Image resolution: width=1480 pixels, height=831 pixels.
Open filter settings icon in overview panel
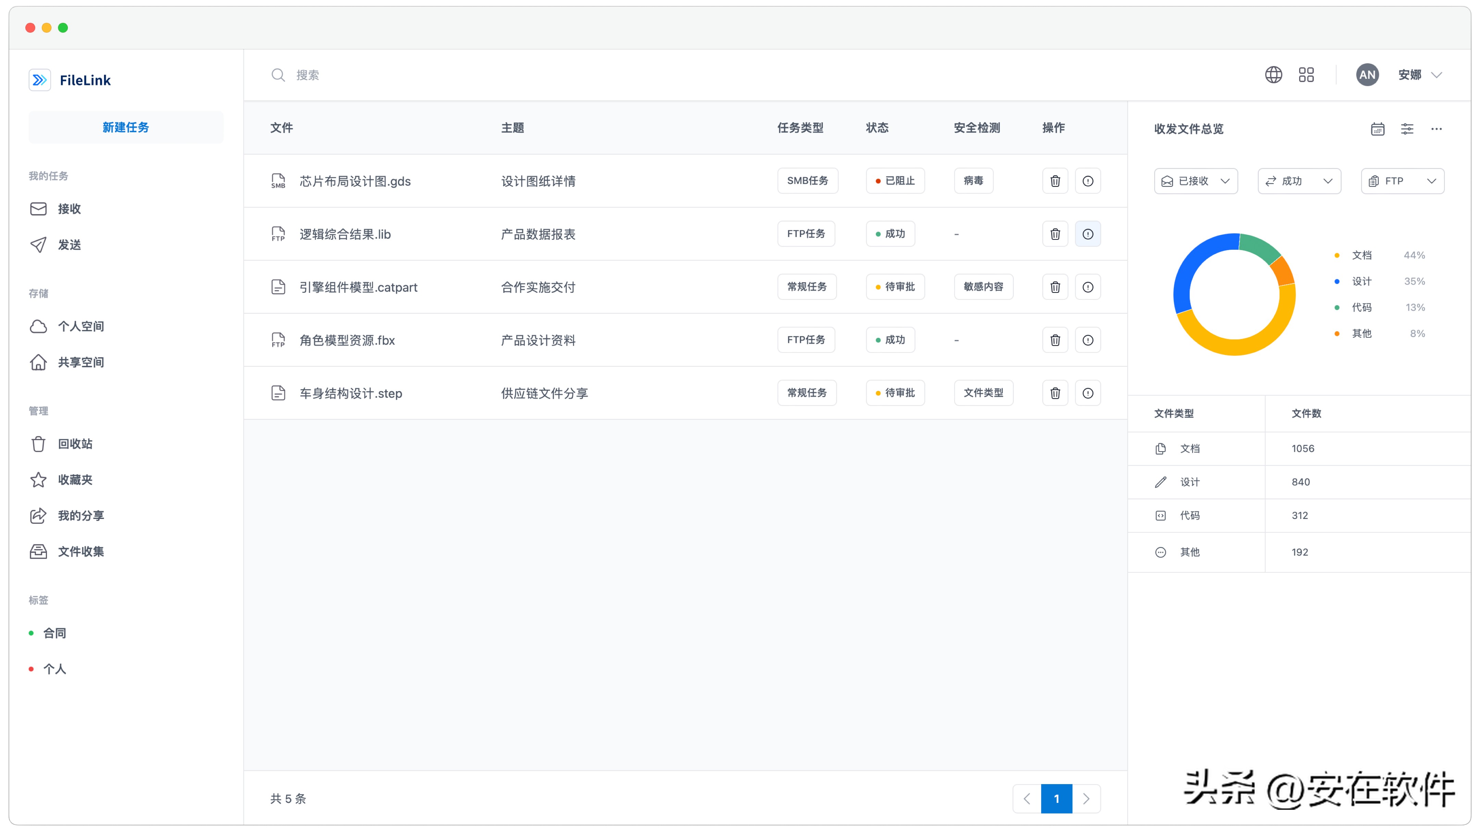1407,129
